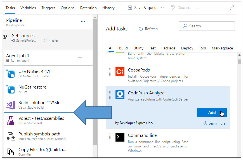
Task: Select the Use NuGet 4.4.1 task
Action: 48,73
